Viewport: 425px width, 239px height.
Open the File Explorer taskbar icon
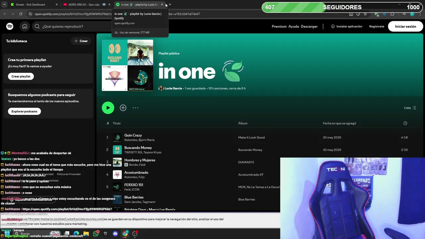86,234
